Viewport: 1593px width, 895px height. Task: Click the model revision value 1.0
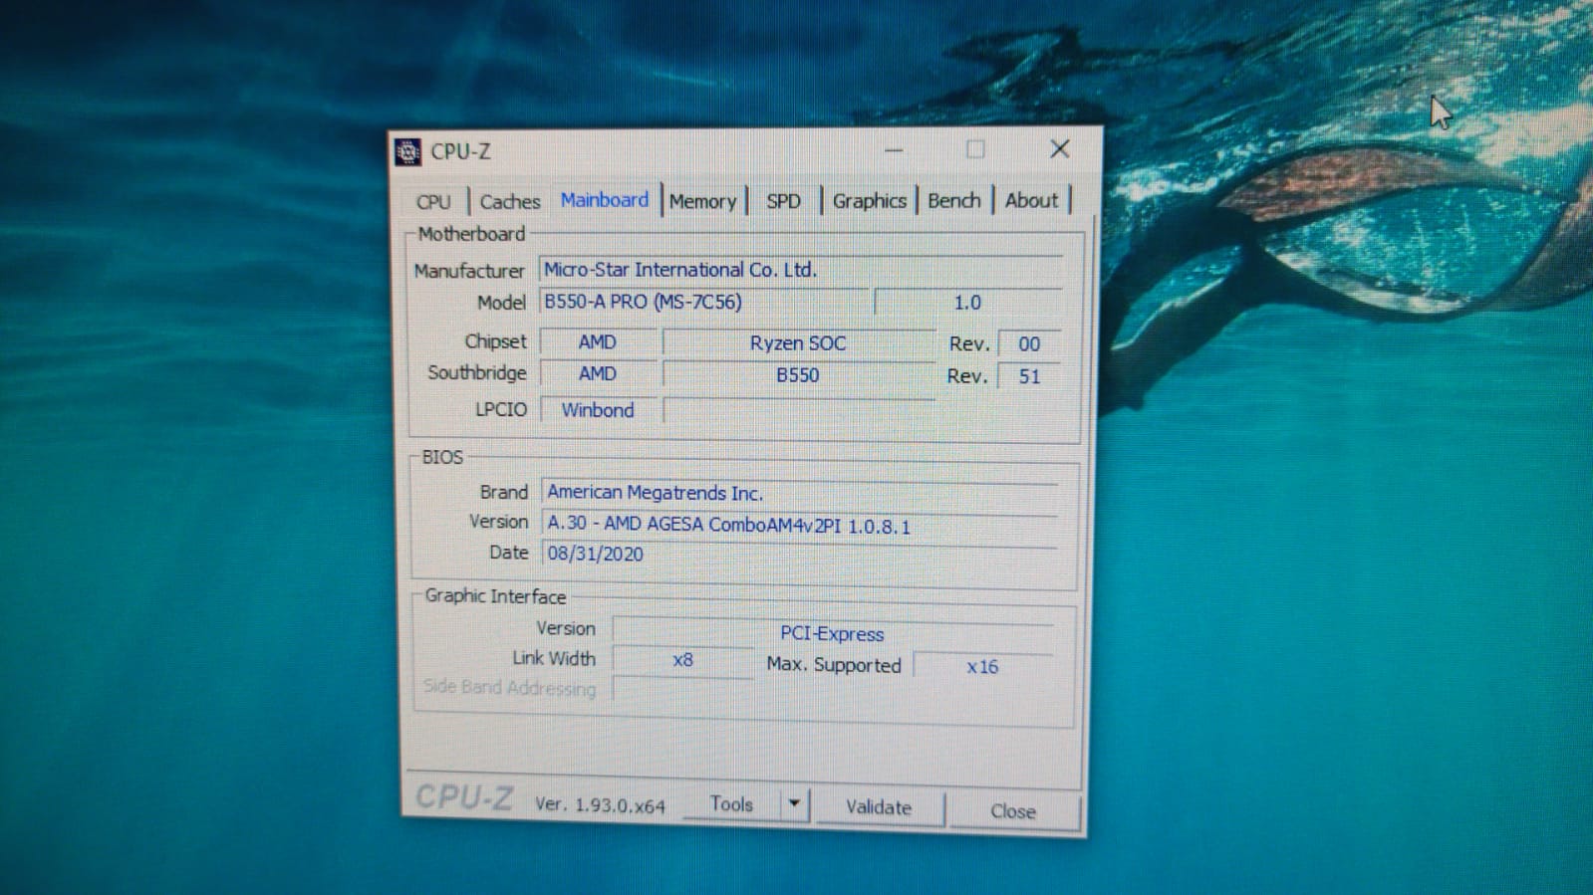point(967,303)
